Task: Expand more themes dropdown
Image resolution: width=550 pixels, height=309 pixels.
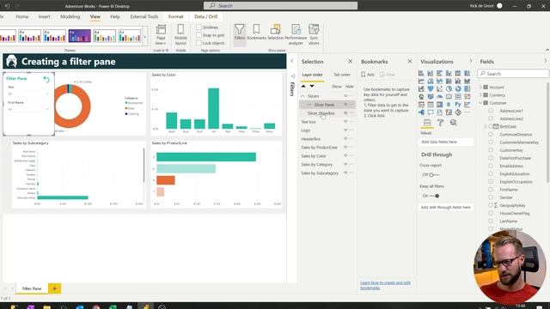Action: coord(145,36)
